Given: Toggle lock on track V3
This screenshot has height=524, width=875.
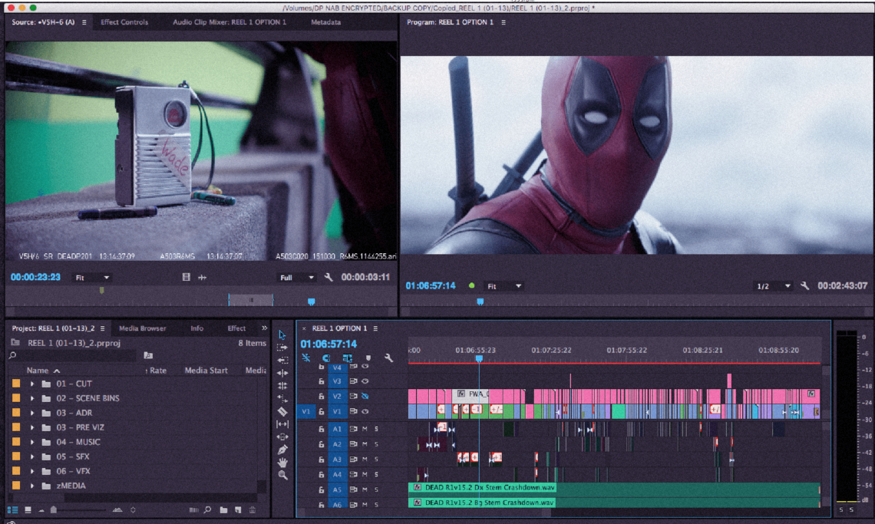Looking at the screenshot, I should coord(322,381).
